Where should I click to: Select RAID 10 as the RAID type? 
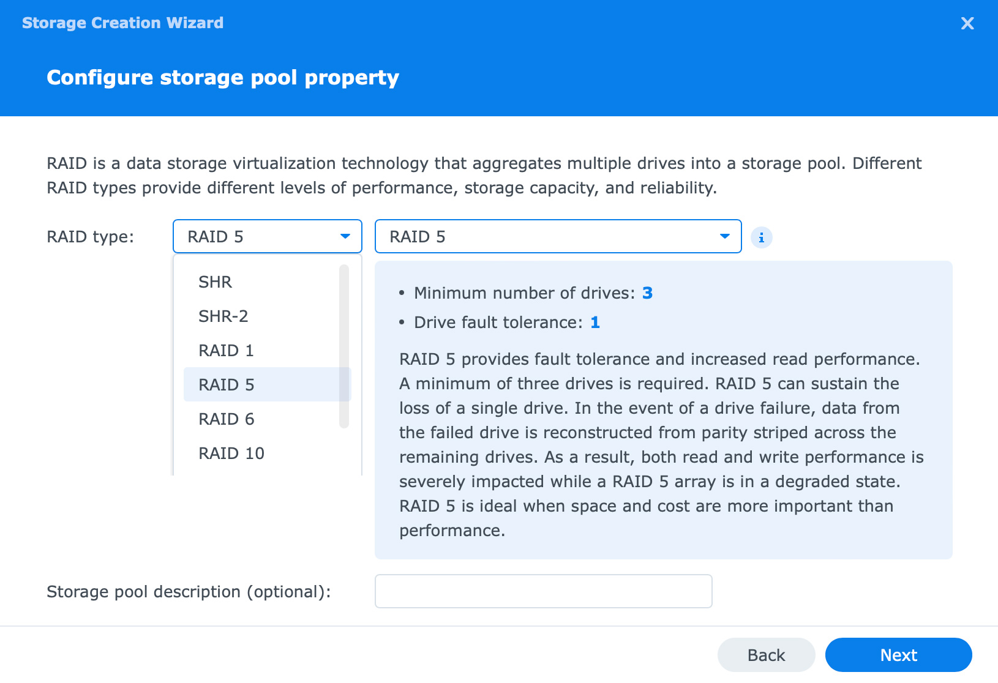pos(231,453)
